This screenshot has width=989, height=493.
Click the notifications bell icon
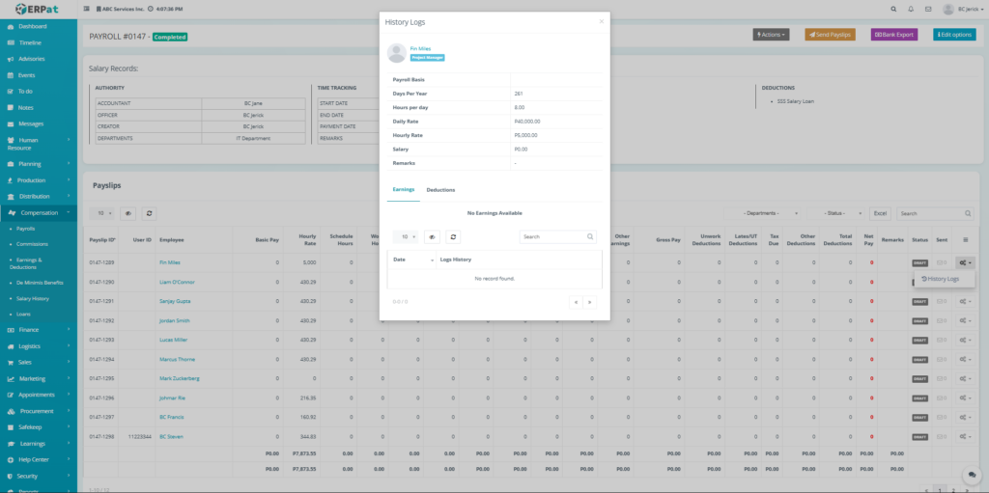click(910, 9)
